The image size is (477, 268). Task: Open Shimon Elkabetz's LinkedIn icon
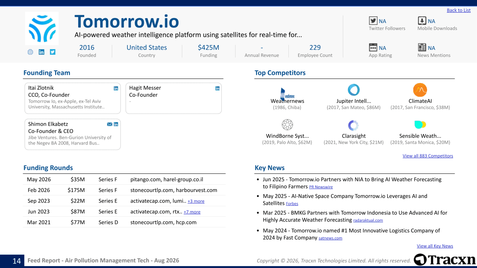116,124
